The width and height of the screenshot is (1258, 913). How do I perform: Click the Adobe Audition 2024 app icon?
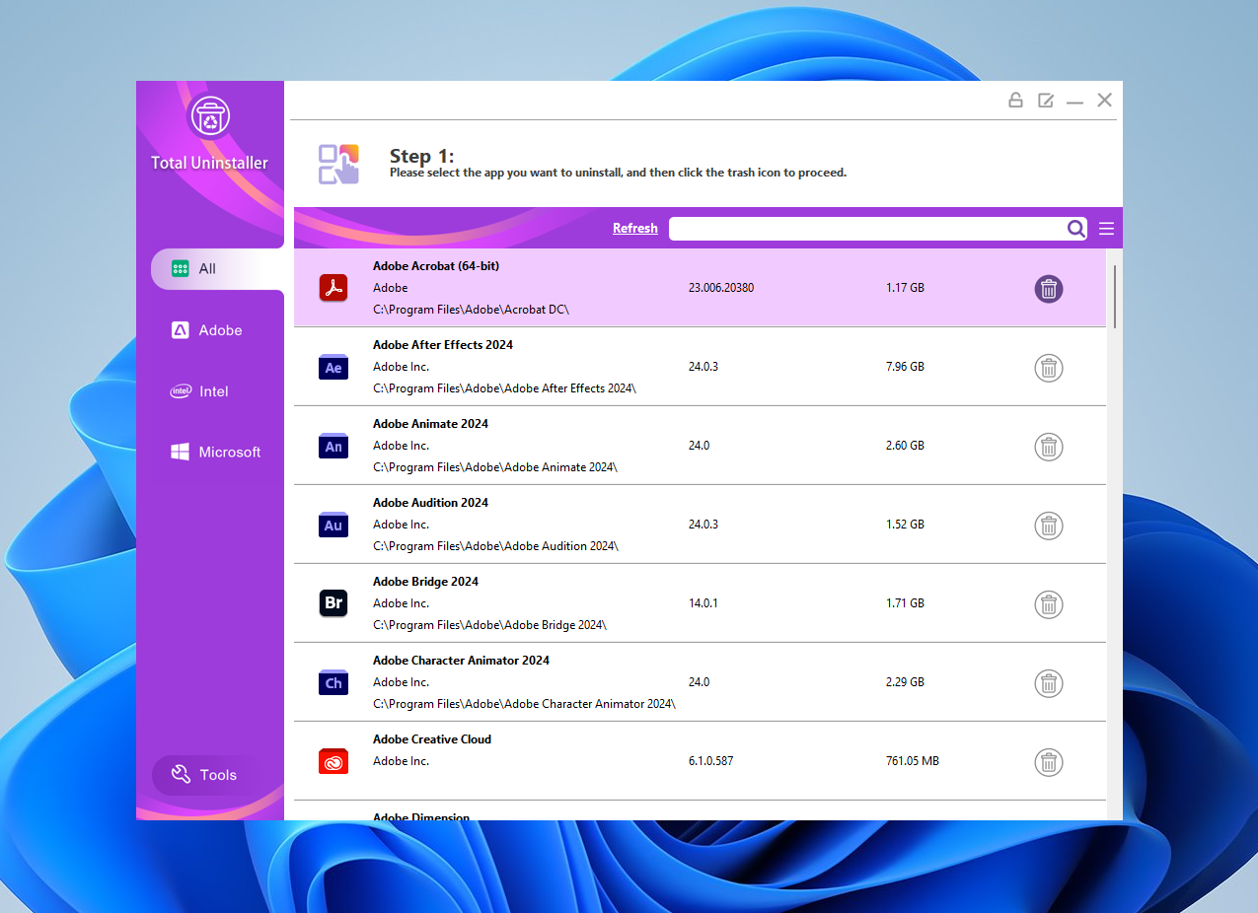tap(333, 525)
